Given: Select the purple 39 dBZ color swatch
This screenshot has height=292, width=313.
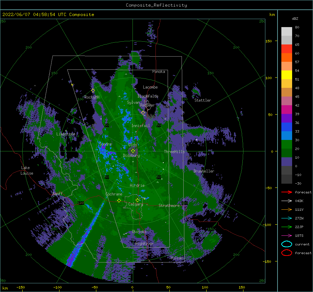Looking at the screenshot, I should point(287,118).
